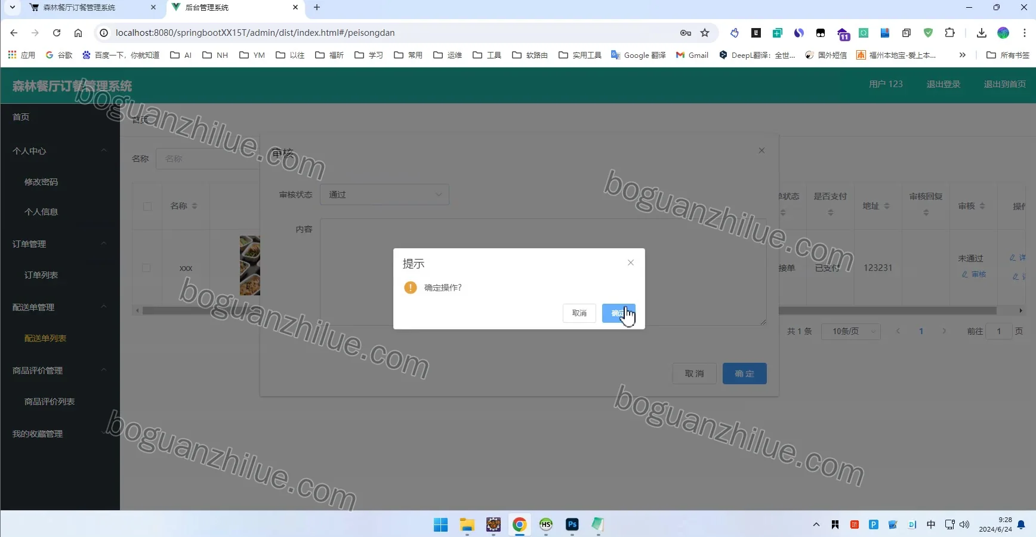Screen dimensions: 1036x537
Task: Collapse the 配送单管理 sidebar group
Action: coord(60,307)
